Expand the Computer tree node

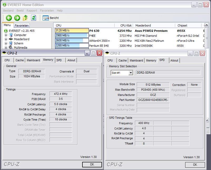(x=6, y=35)
